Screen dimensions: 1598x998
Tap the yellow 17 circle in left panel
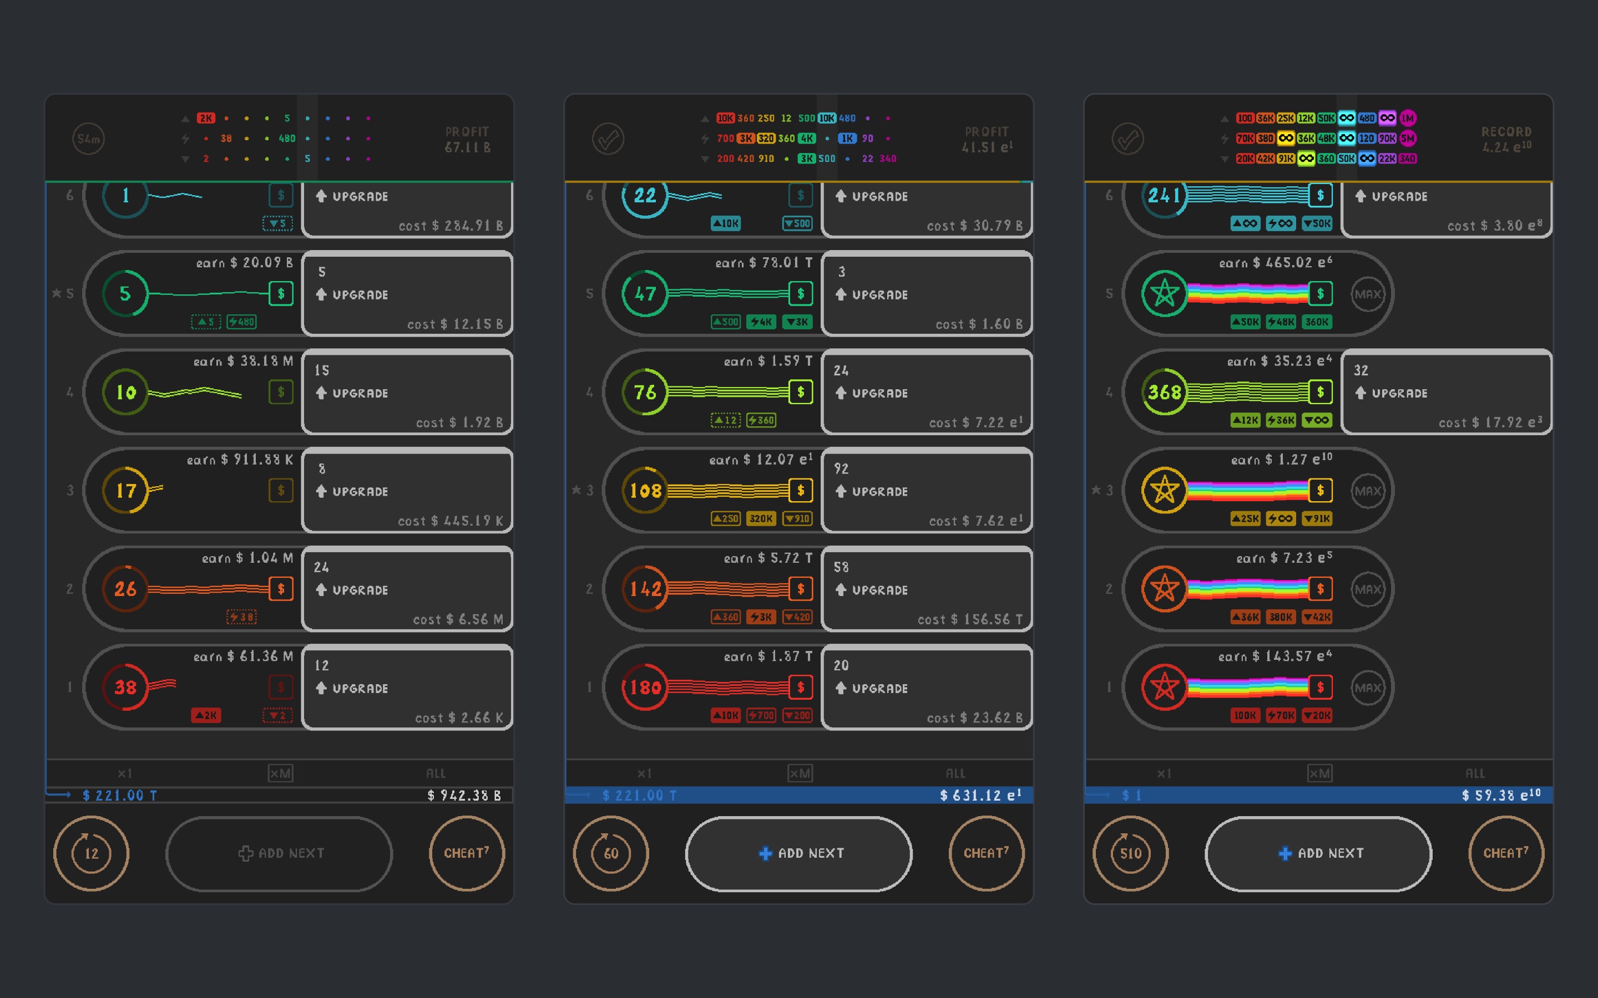125,491
